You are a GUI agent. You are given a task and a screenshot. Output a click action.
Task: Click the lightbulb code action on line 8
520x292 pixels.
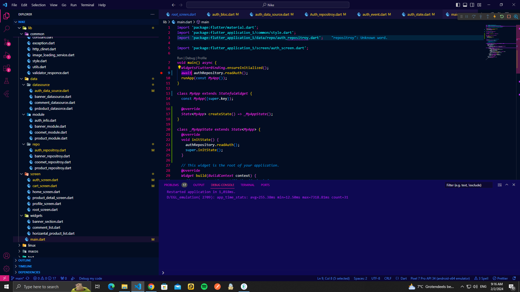tap(179, 67)
